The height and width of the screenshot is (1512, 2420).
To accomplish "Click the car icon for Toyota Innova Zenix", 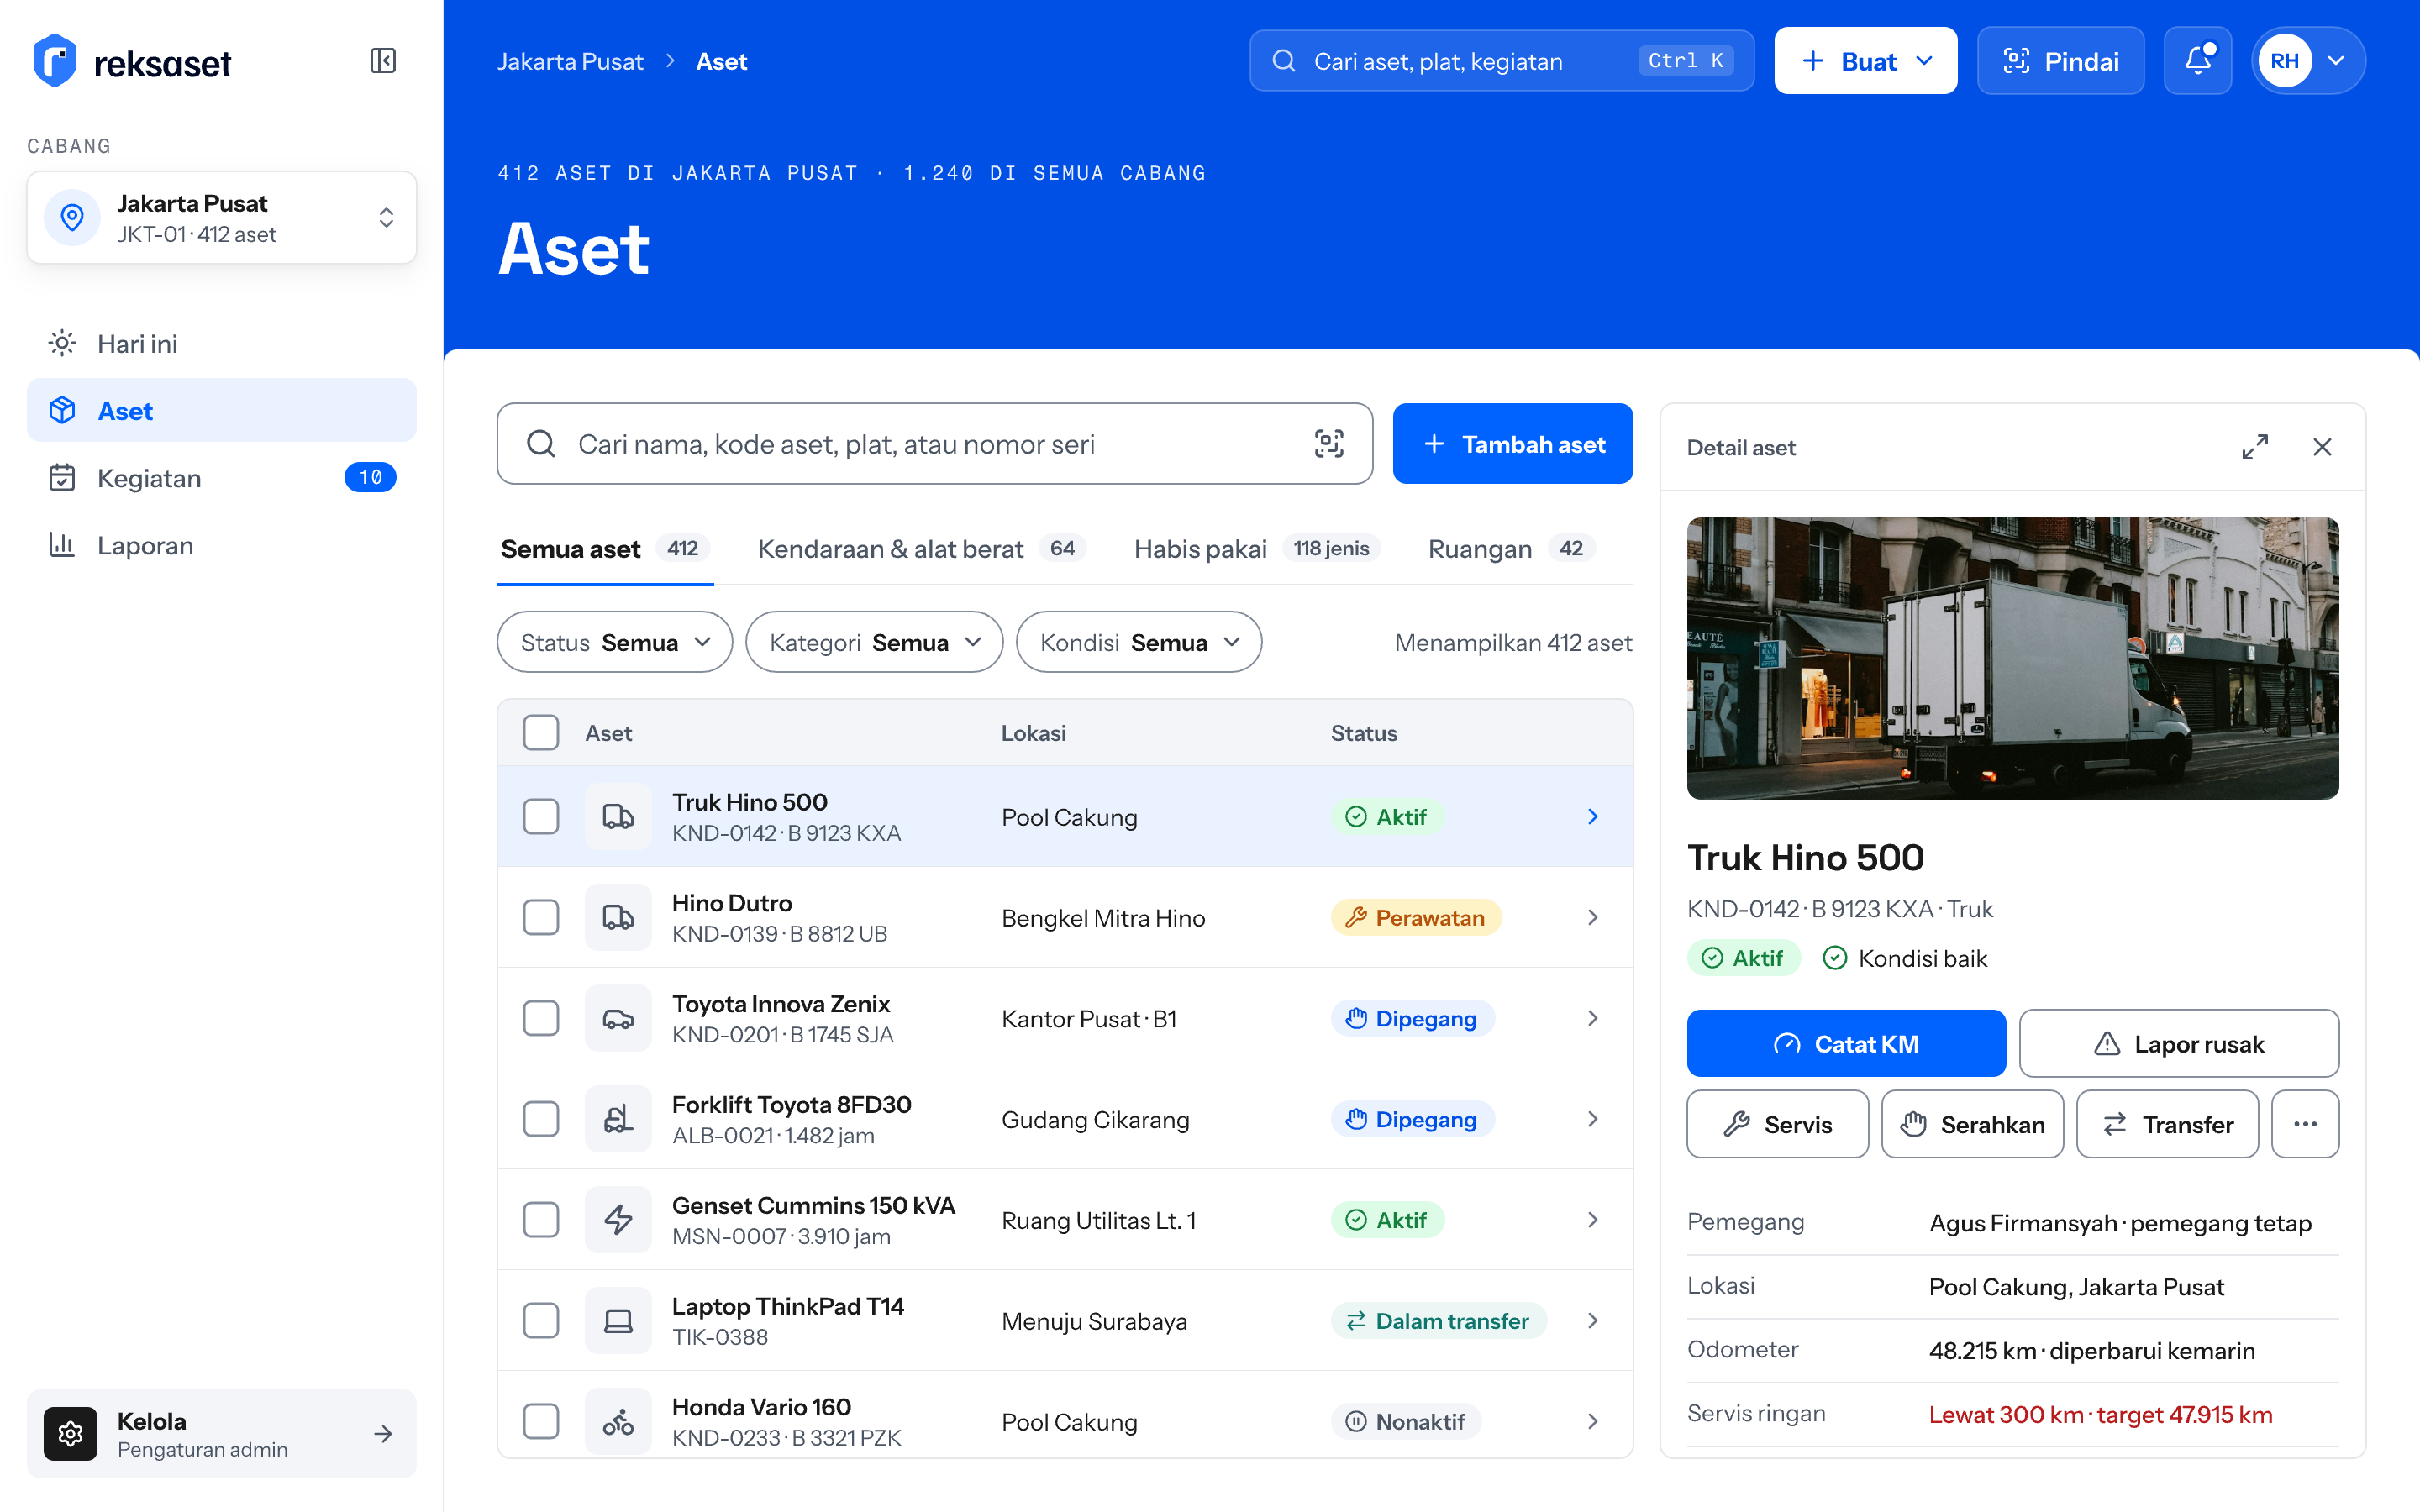I will [618, 1019].
